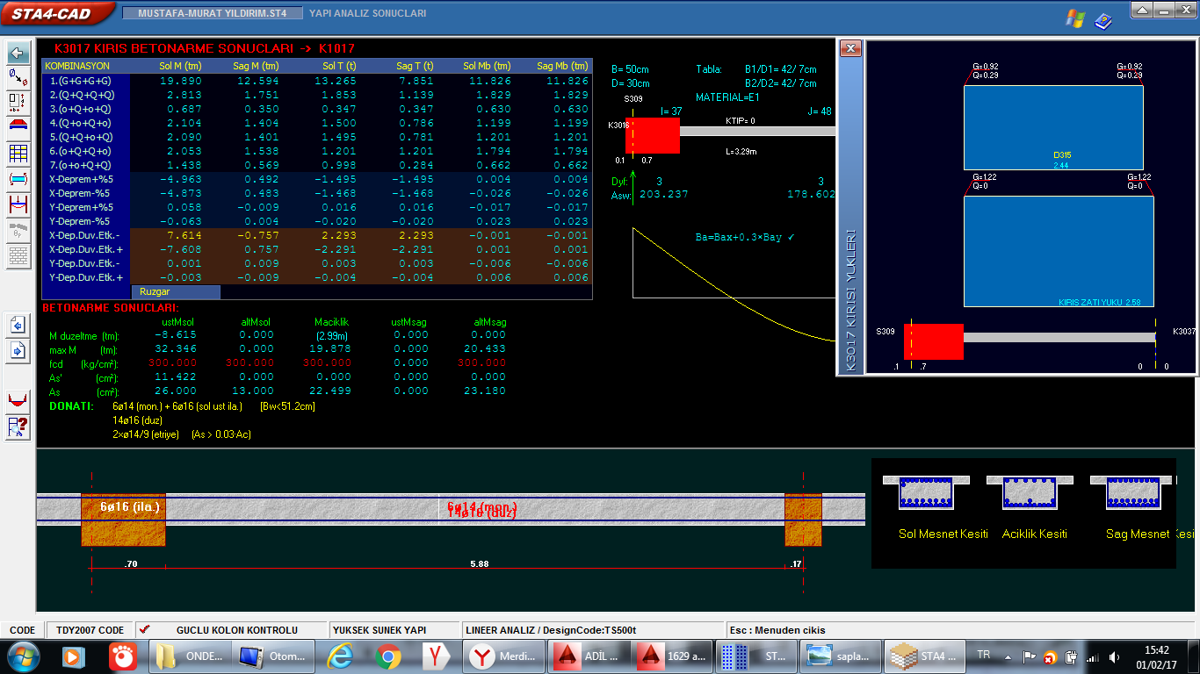Open Google Chrome from the taskbar

tap(387, 656)
